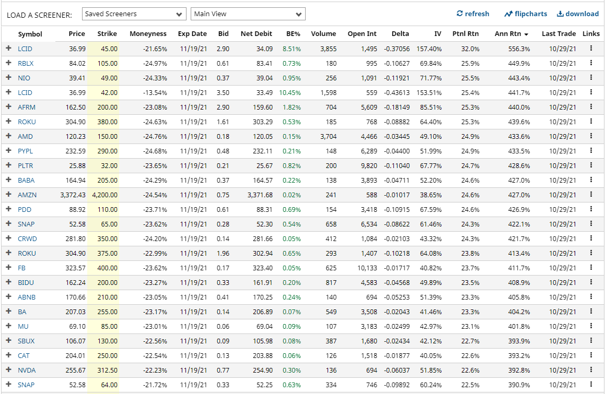Show the links menu in the SBUX row

pos(591,341)
